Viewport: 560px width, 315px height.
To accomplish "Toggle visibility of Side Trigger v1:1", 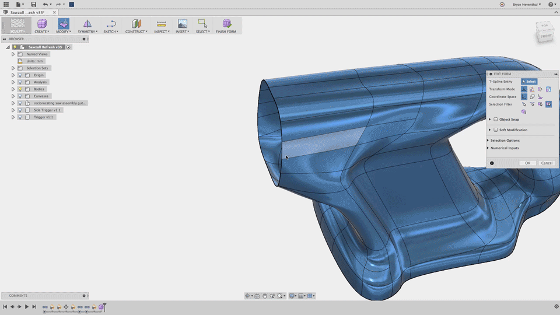I will click(20, 110).
